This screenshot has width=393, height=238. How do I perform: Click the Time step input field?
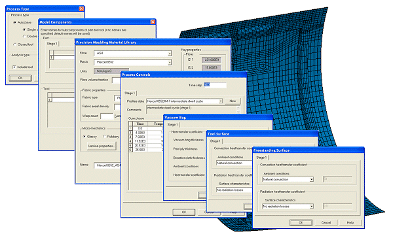click(215, 85)
